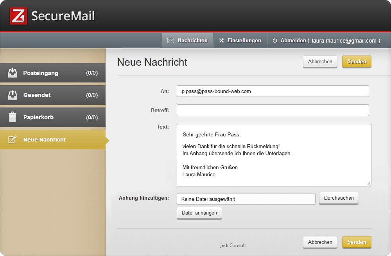Click into the Text message body area
391x256 pixels.
pos(274,155)
